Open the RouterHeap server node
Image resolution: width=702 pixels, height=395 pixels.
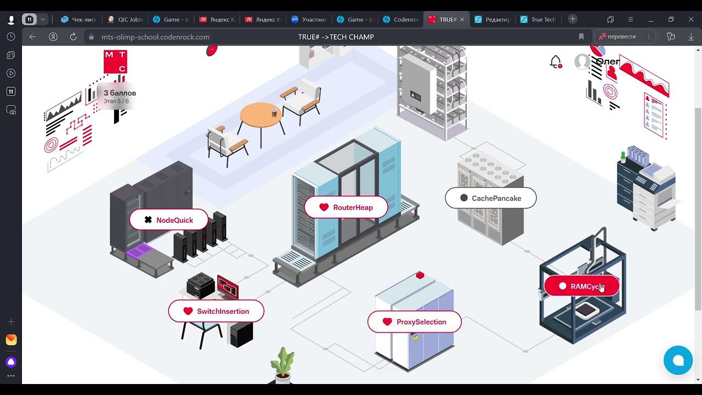pyautogui.click(x=346, y=207)
